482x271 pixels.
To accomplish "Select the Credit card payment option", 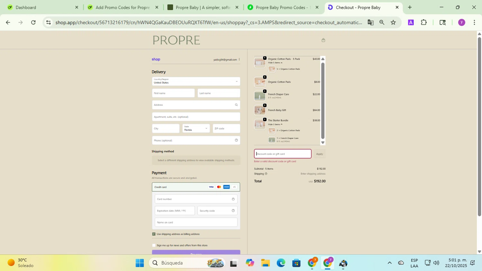I will 196,187.
